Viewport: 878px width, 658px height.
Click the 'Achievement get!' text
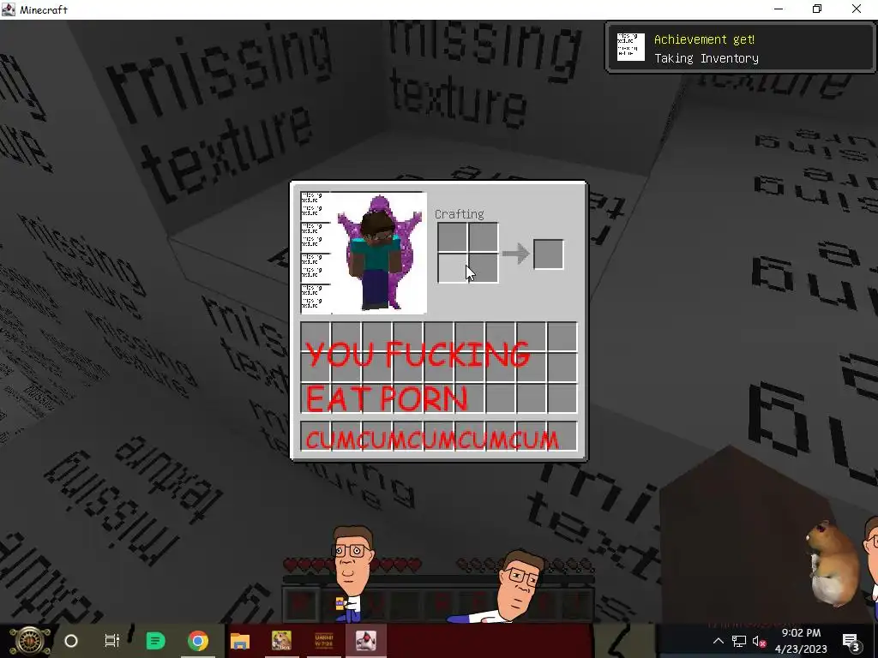(705, 39)
